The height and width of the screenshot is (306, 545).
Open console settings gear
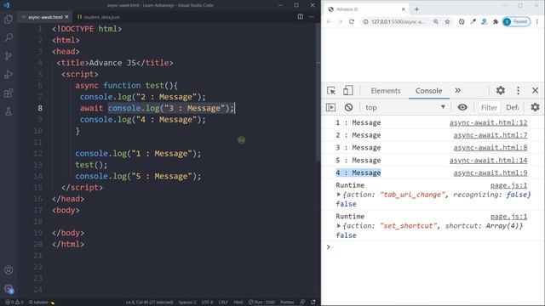(x=535, y=107)
